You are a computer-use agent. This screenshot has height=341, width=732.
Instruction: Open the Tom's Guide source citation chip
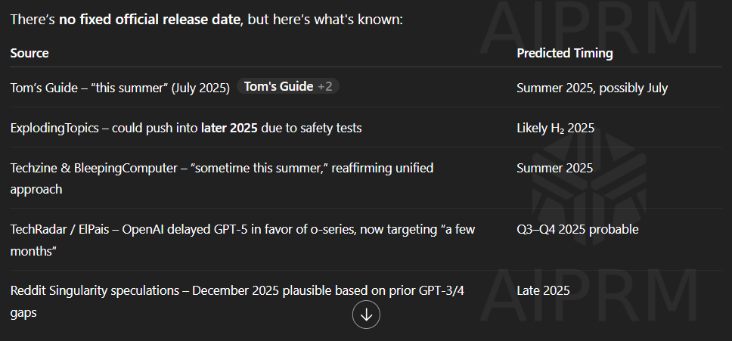click(x=287, y=86)
